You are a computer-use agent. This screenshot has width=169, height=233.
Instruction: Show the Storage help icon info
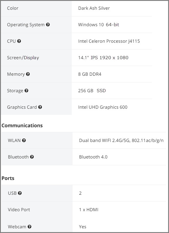coord(26,90)
